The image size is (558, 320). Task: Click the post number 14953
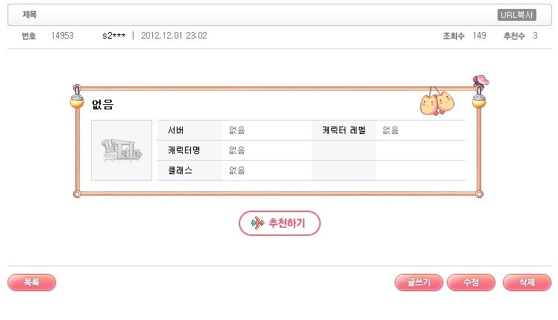coord(62,36)
